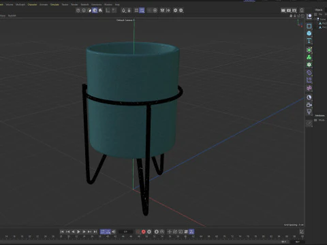Click the viewport pan icon in the viewport's top-right corner
Viewport: 327px width, 245px height.
click(x=291, y=16)
